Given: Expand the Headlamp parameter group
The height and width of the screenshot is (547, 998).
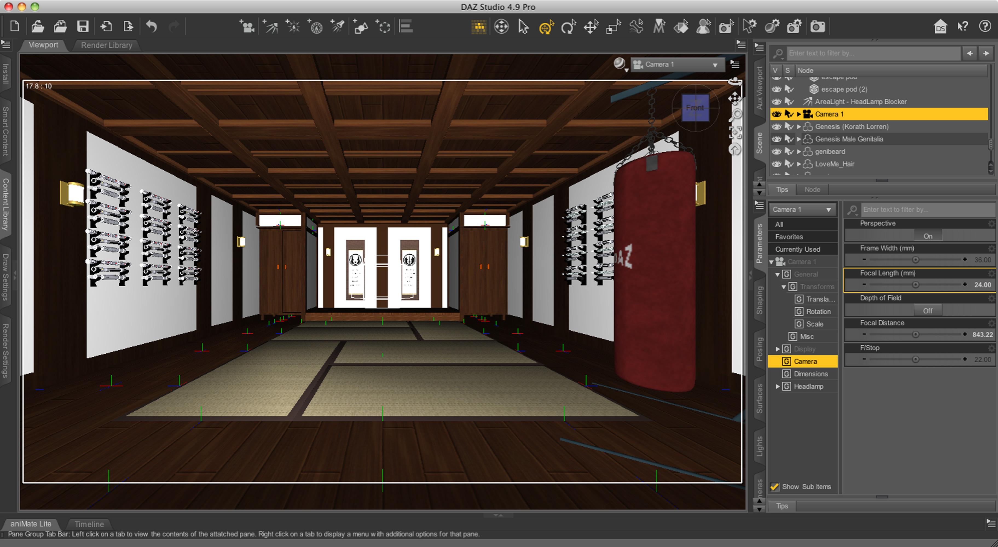Looking at the screenshot, I should coord(777,386).
